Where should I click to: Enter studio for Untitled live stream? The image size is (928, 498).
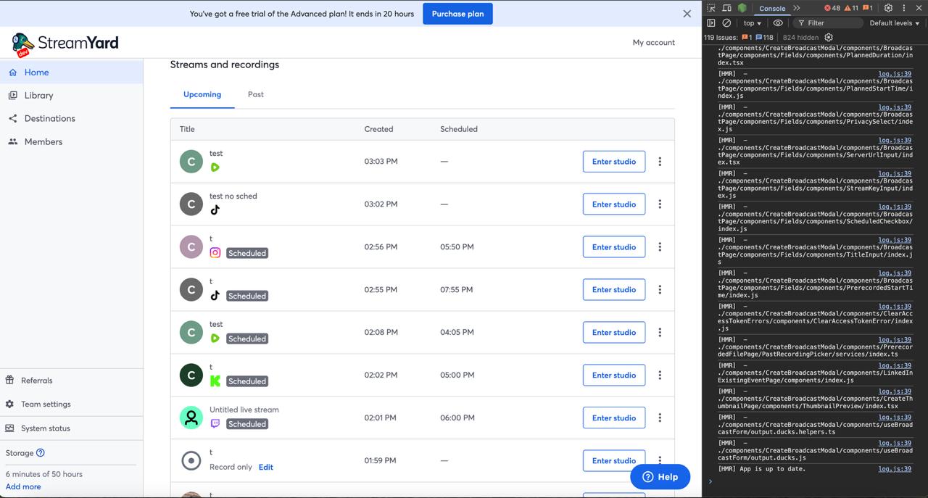point(614,418)
